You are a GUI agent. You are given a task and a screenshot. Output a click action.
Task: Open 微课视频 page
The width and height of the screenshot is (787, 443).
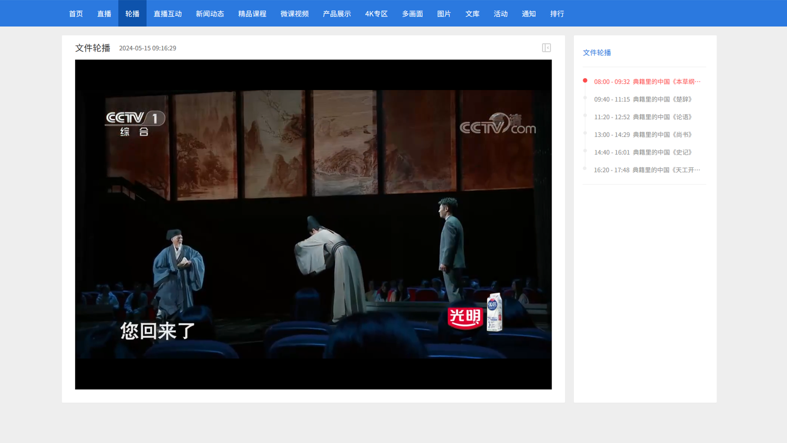[294, 13]
